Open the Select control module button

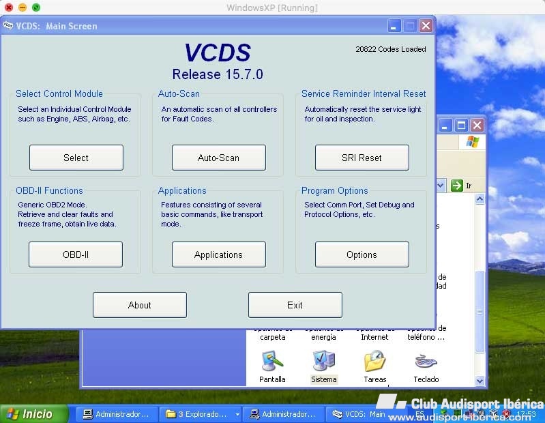76,158
